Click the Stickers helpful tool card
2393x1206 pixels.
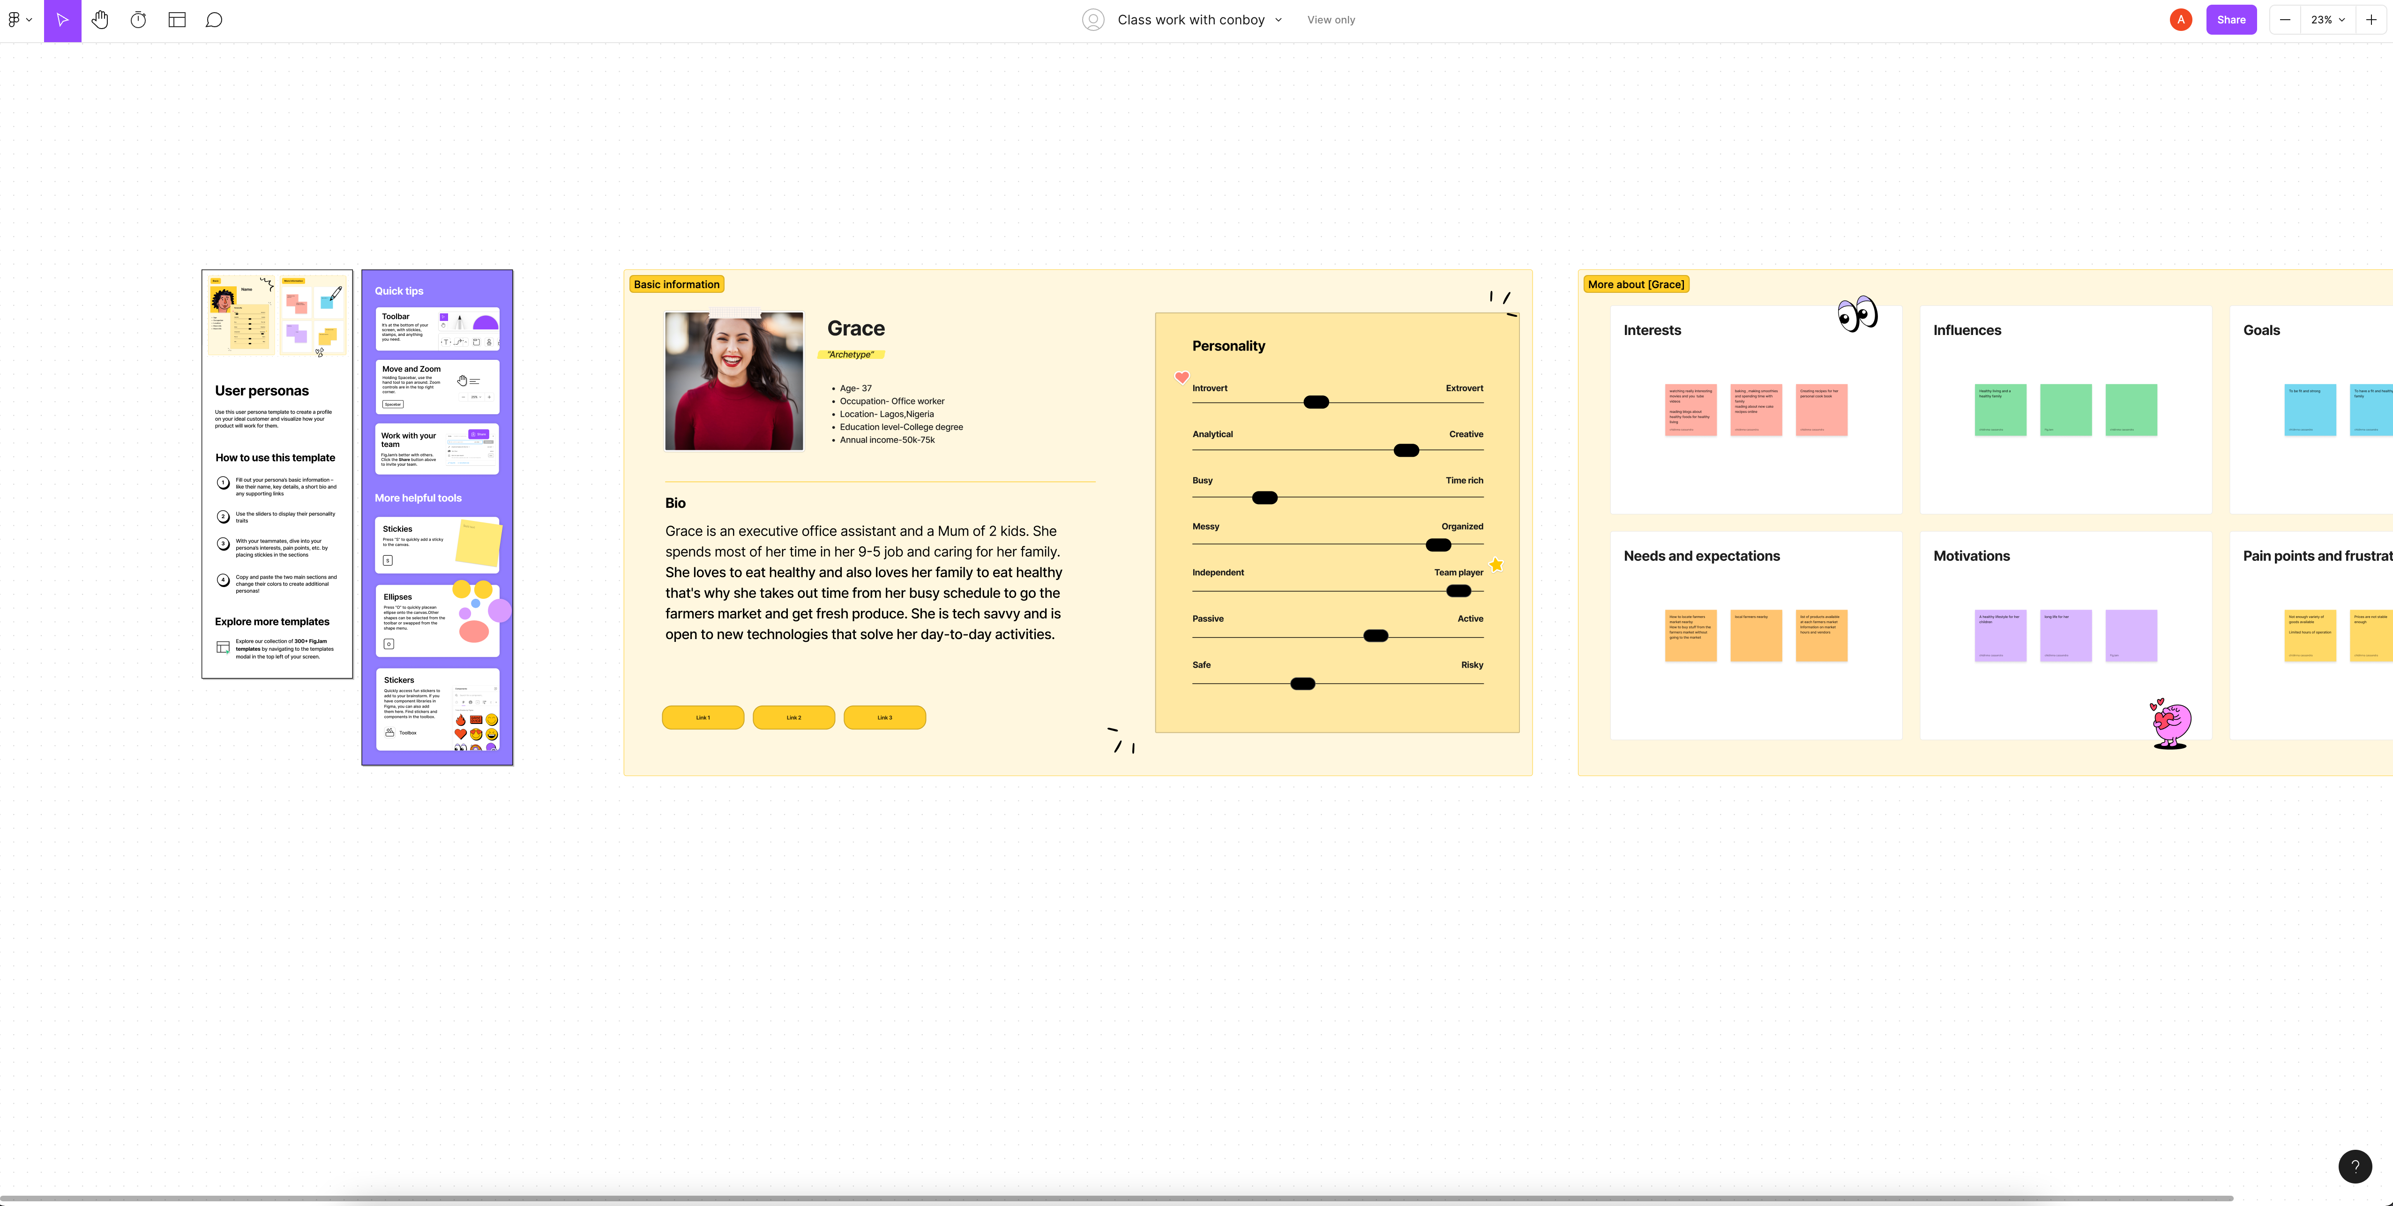(437, 709)
